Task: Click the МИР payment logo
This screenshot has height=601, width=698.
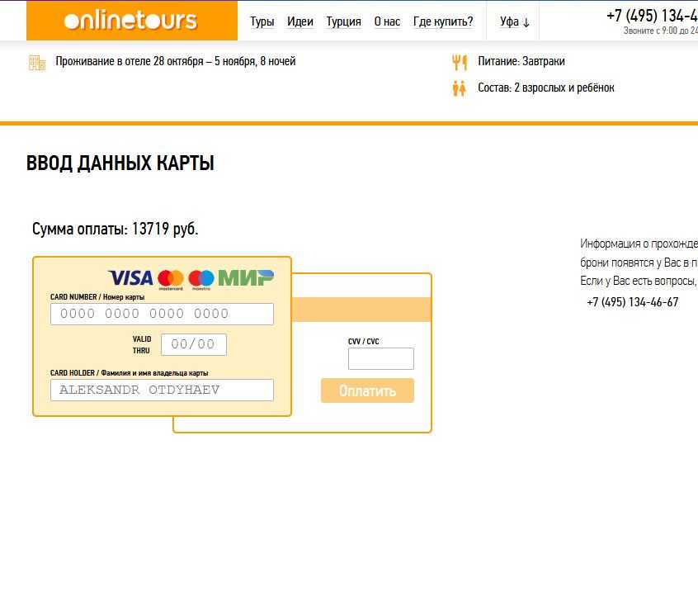Action: [246, 278]
